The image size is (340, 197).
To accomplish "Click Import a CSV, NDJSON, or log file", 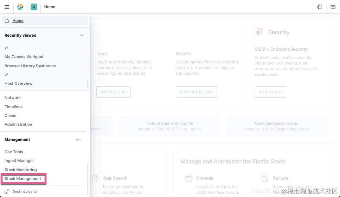I will tap(170, 129).
